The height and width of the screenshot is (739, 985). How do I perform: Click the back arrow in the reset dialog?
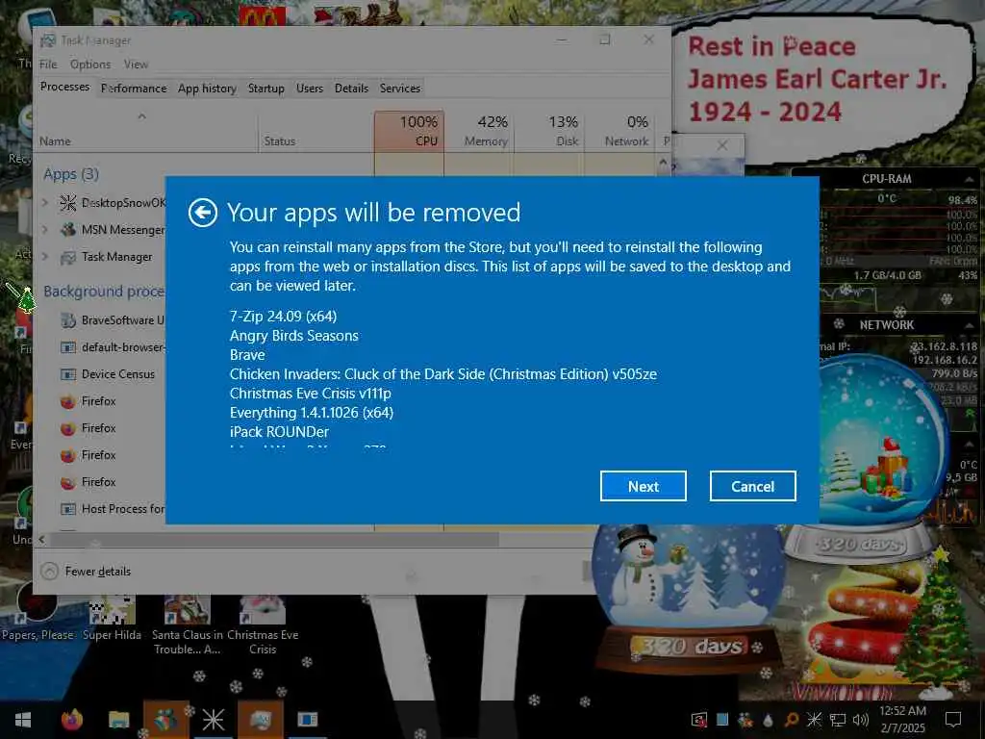coord(202,213)
